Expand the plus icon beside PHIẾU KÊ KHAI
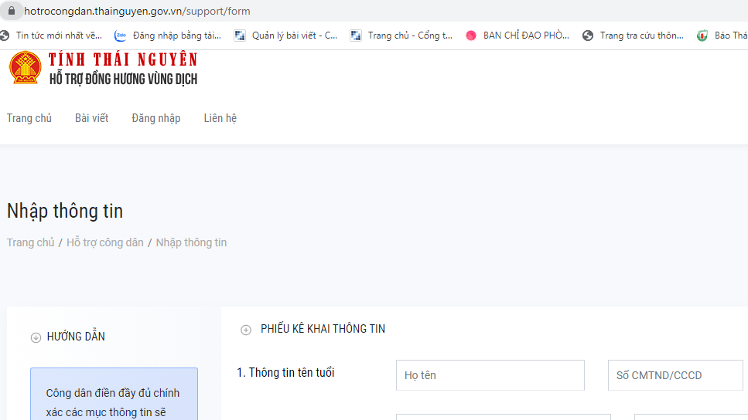This screenshot has height=420, width=748. tap(246, 330)
